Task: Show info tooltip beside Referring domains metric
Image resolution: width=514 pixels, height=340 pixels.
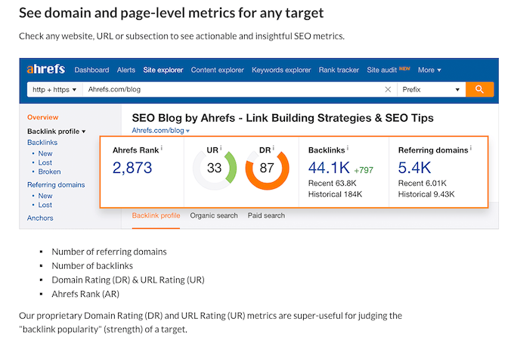Action: tap(470, 148)
